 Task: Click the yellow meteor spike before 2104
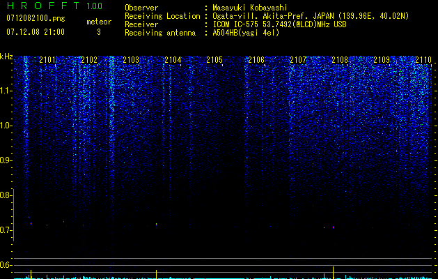coord(156,274)
